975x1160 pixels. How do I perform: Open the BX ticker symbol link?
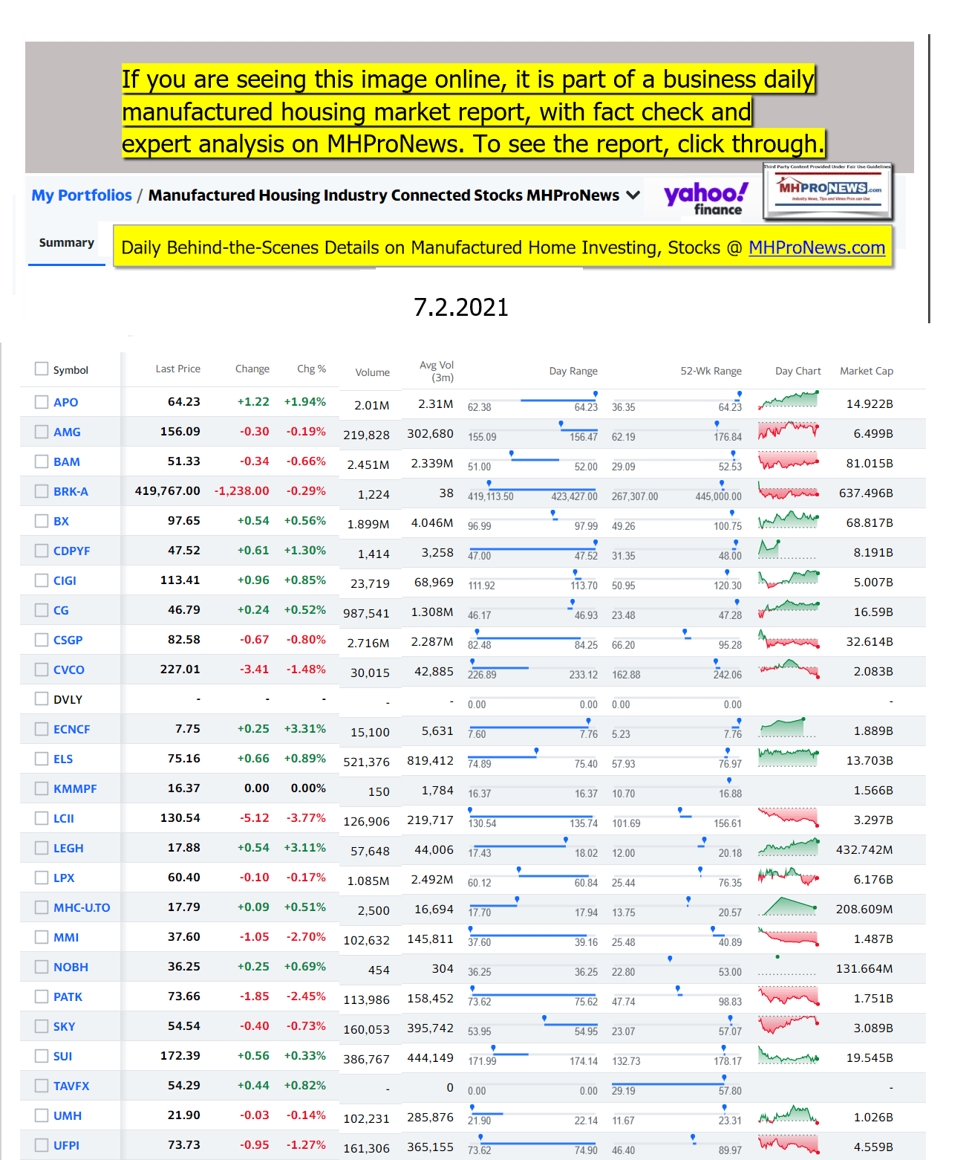[61, 521]
